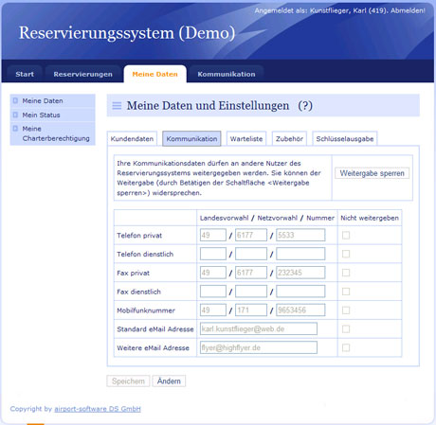Screen dimensions: 436x425
Task: Toggle Nicht weitergeben for Fax privat
Action: coord(346,273)
